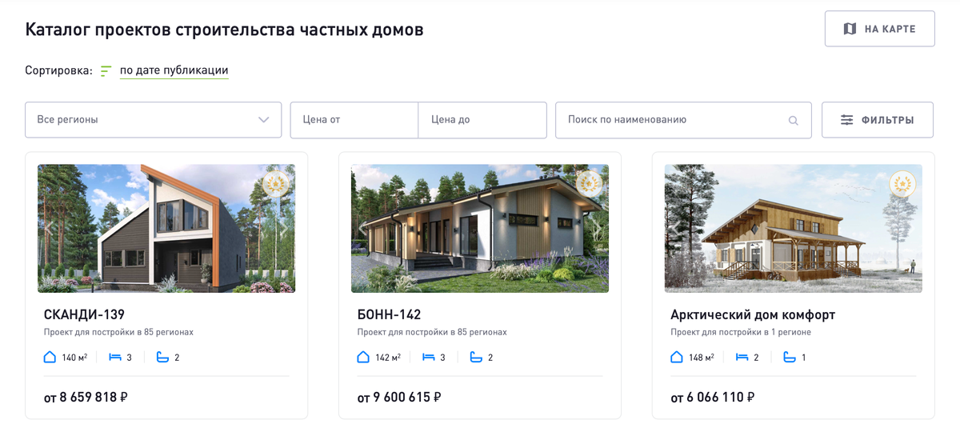Image resolution: width=960 pixels, height=436 pixels.
Task: Open the БОНН-142 project title link
Action: (389, 314)
